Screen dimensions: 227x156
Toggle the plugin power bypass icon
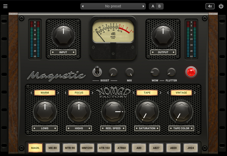click(221, 6)
